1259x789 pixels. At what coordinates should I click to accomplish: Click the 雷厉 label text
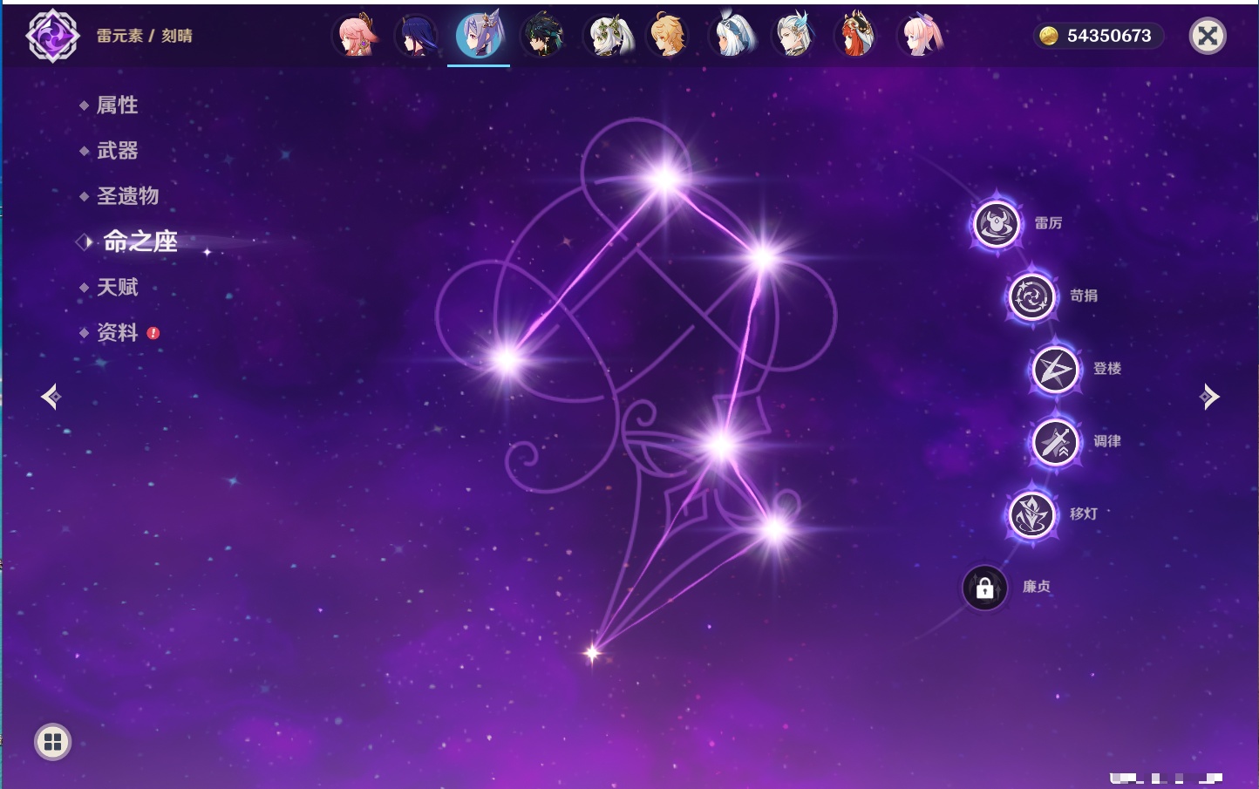coord(1048,223)
